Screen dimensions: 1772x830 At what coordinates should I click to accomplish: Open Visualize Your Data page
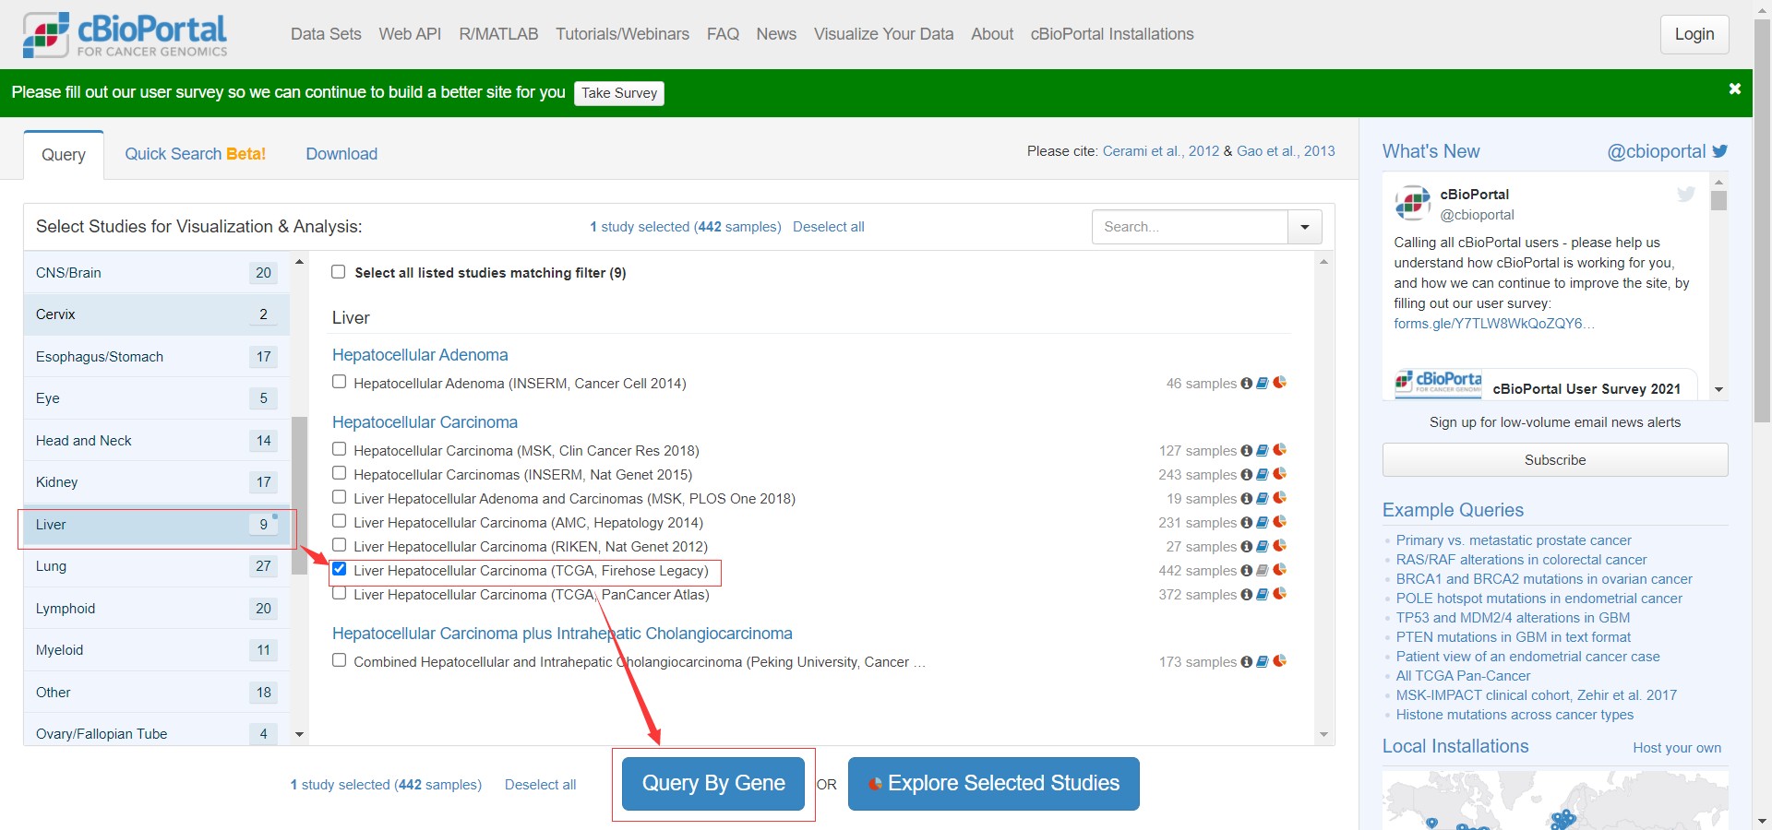click(x=883, y=34)
